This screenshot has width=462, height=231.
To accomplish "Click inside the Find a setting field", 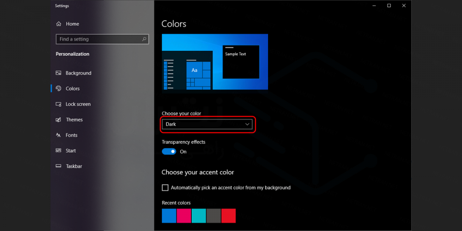I will coord(97,39).
